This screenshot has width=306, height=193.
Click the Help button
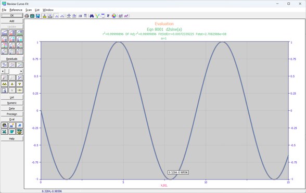(12, 138)
